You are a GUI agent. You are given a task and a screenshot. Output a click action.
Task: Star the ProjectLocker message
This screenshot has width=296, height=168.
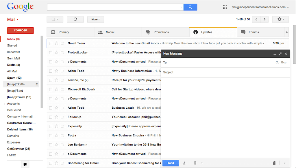[x=56, y=52]
